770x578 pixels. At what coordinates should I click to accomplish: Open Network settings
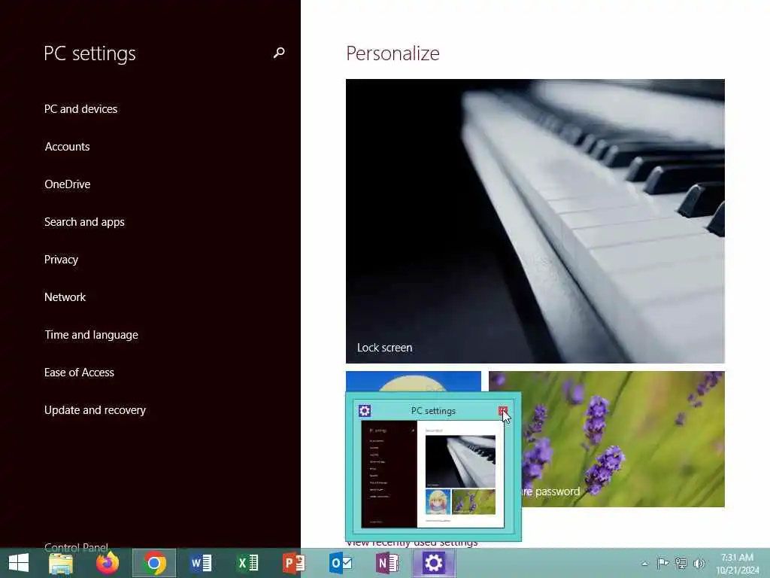[x=65, y=297]
